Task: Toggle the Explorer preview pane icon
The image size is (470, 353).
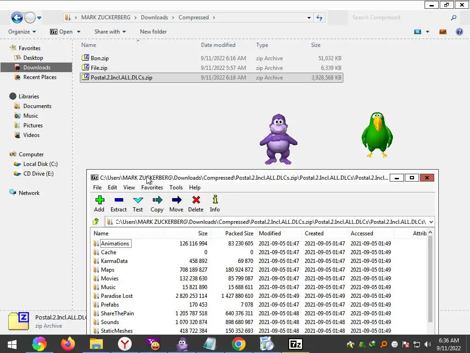Action: point(443,32)
